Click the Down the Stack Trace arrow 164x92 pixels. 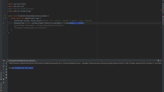pos(6,66)
